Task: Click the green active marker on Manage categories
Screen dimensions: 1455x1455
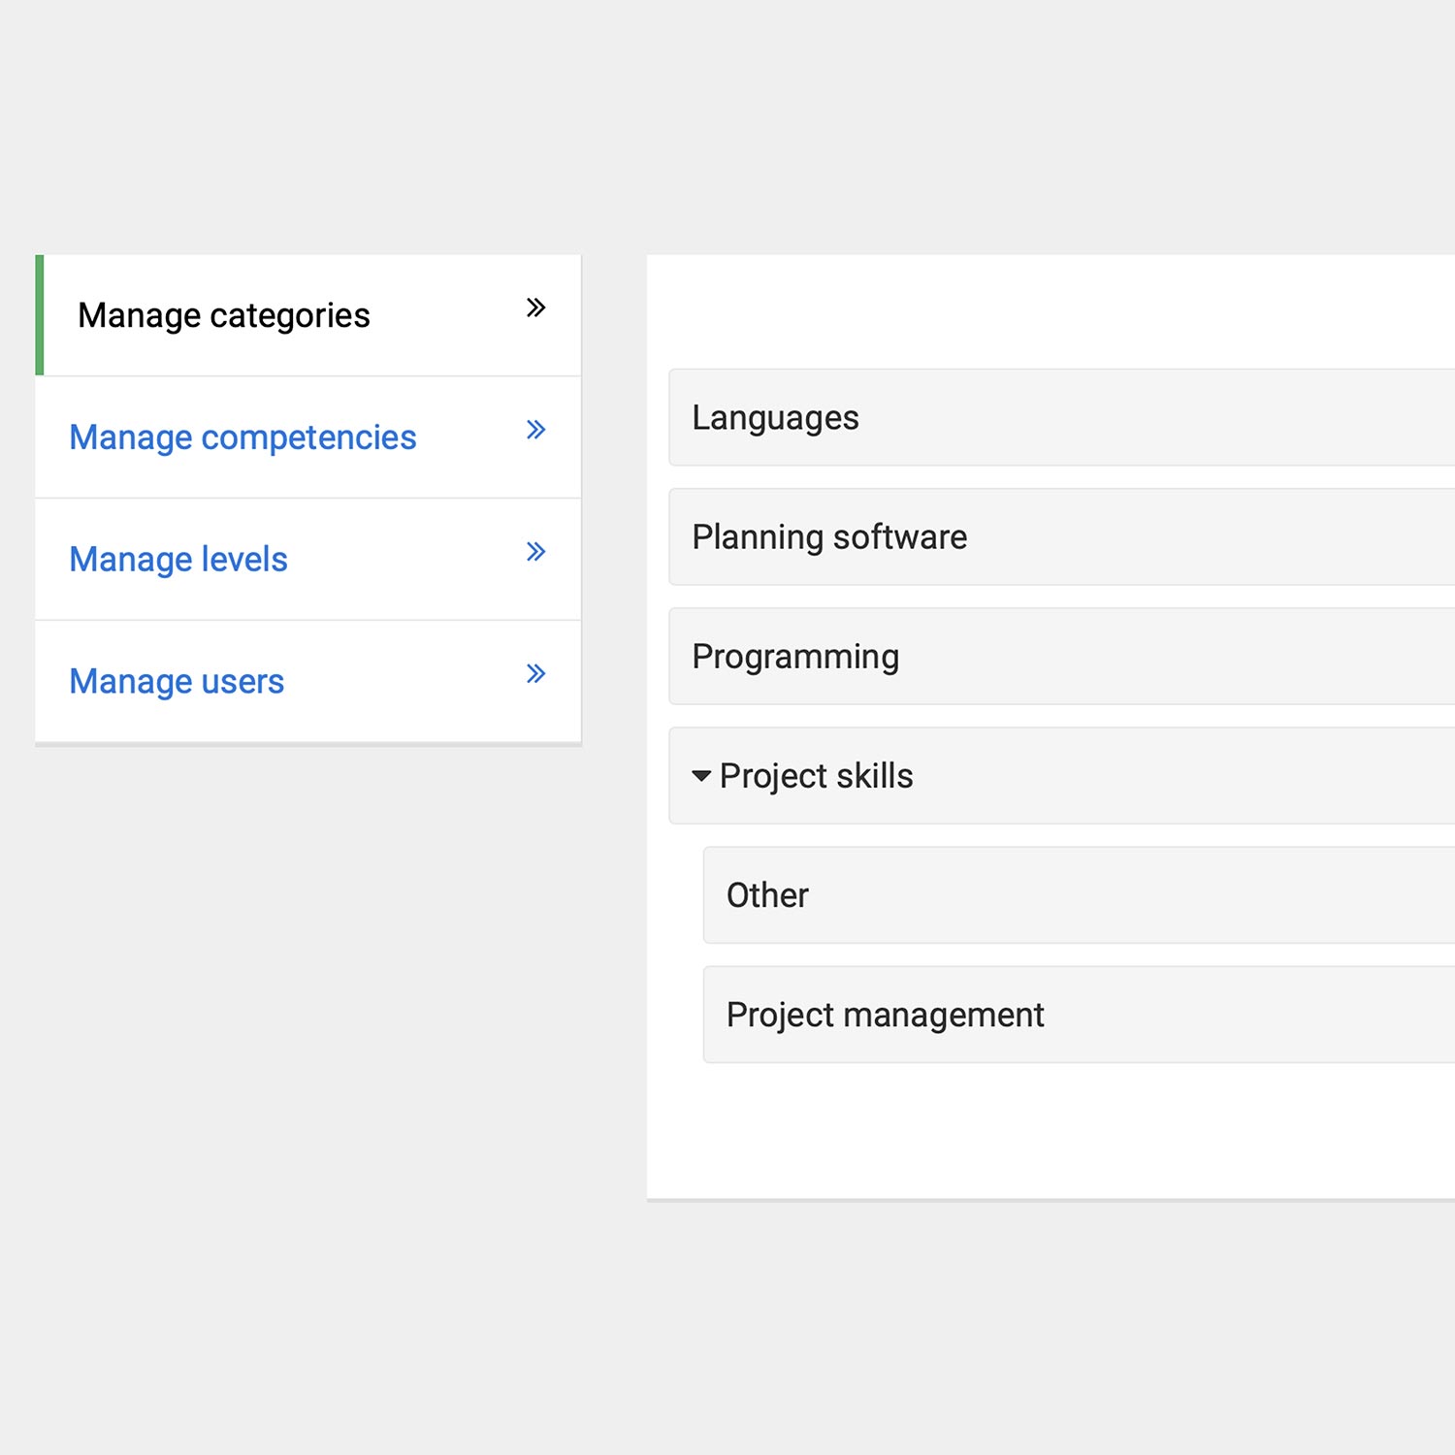Action: (x=40, y=315)
